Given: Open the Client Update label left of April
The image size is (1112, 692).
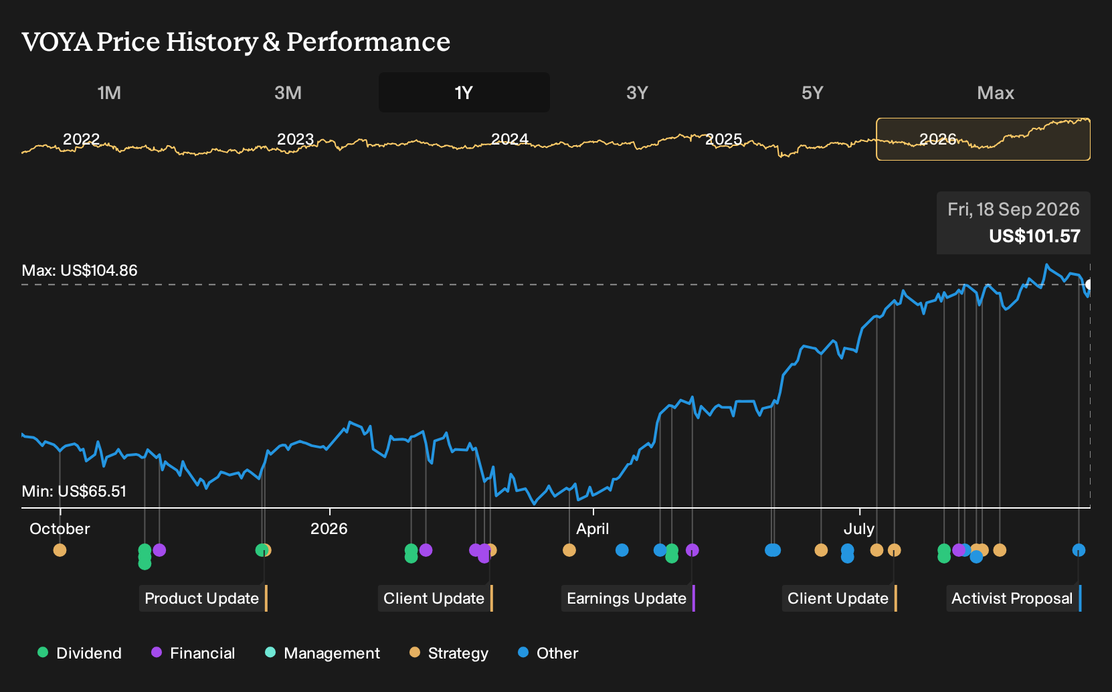Looking at the screenshot, I should [435, 598].
